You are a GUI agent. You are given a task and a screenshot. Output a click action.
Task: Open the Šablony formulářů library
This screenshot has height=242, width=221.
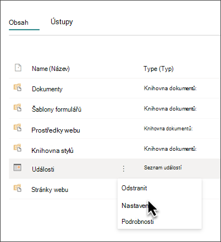tap(57, 109)
